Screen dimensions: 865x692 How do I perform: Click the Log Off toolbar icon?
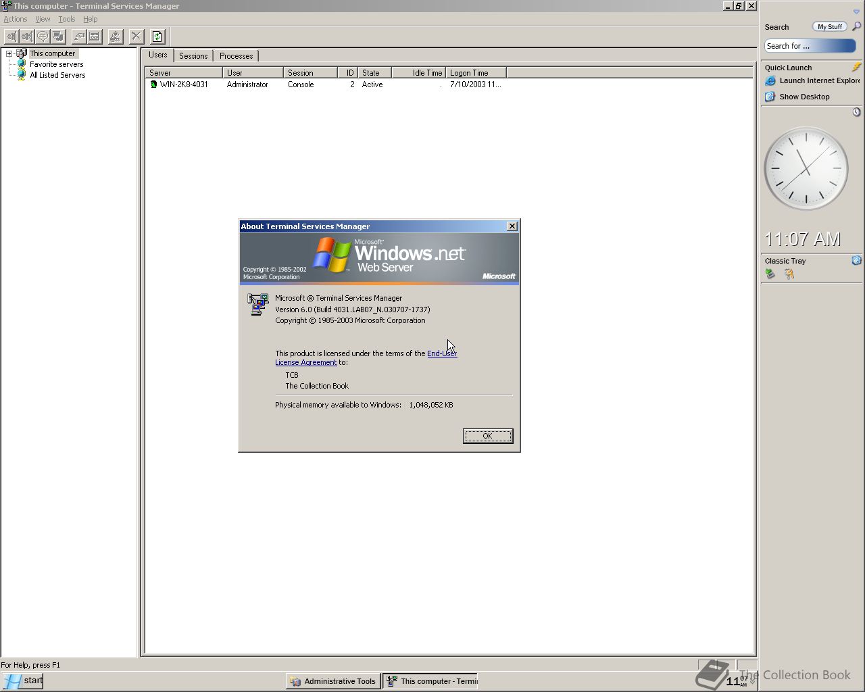[x=116, y=36]
